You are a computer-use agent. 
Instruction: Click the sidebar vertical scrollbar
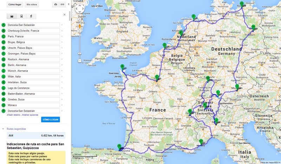[x=70, y=16]
